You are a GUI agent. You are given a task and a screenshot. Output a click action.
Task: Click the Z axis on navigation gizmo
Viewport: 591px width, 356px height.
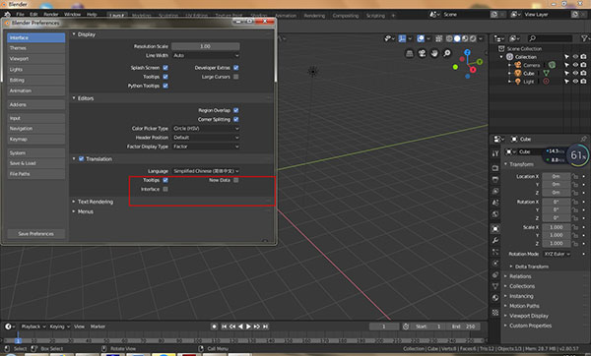coord(467,52)
